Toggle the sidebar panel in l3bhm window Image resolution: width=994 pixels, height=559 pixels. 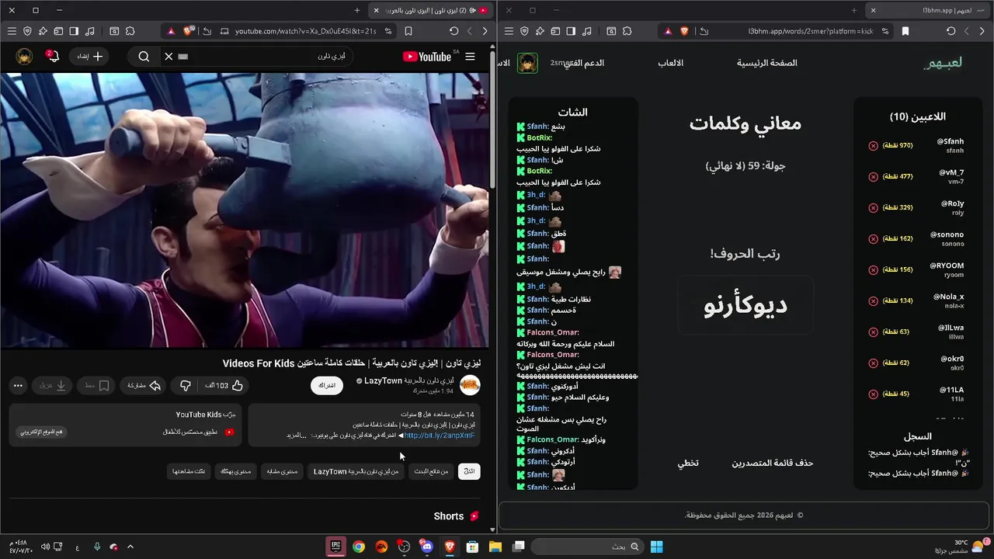coord(571,31)
